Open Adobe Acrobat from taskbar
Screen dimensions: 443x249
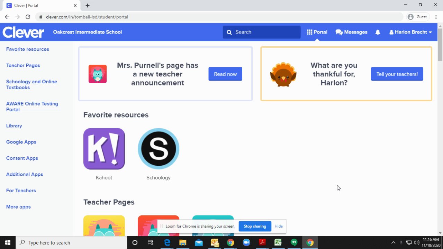coord(262,242)
